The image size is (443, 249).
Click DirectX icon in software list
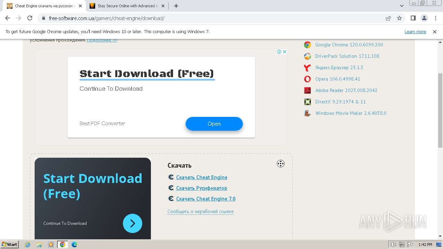(x=307, y=102)
